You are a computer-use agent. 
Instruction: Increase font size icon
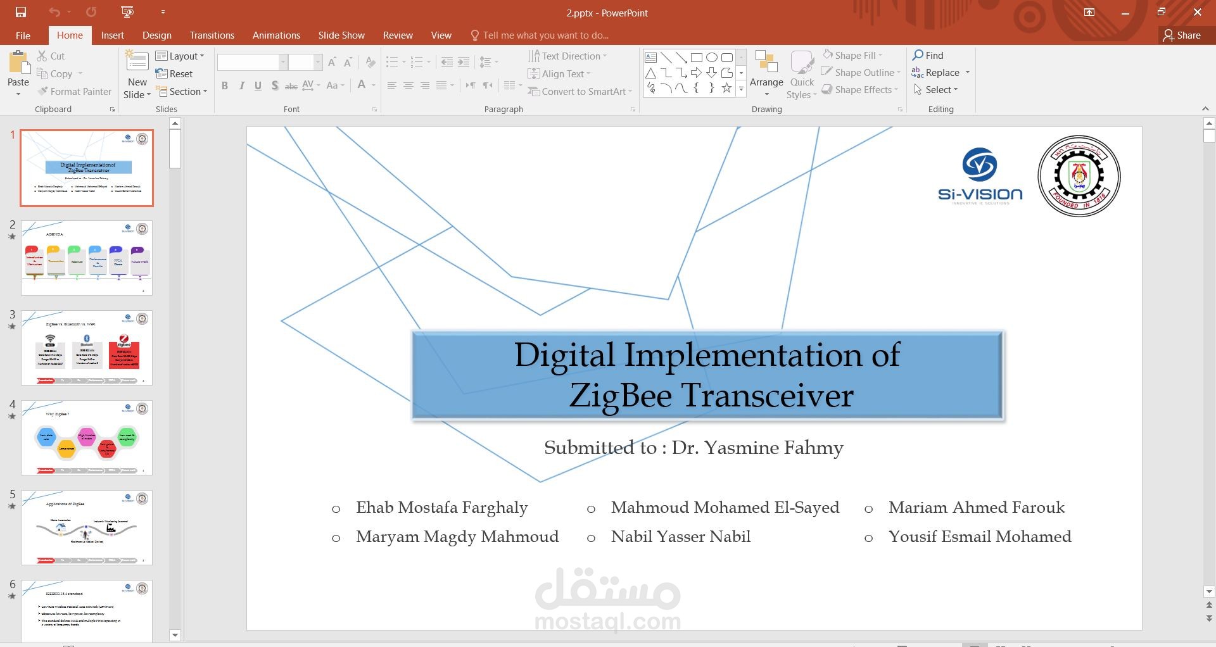pyautogui.click(x=331, y=62)
